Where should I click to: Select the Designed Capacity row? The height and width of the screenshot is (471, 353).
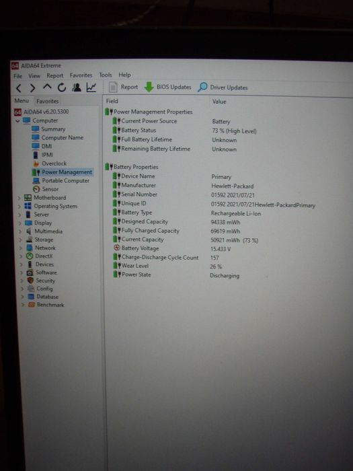pyautogui.click(x=176, y=222)
